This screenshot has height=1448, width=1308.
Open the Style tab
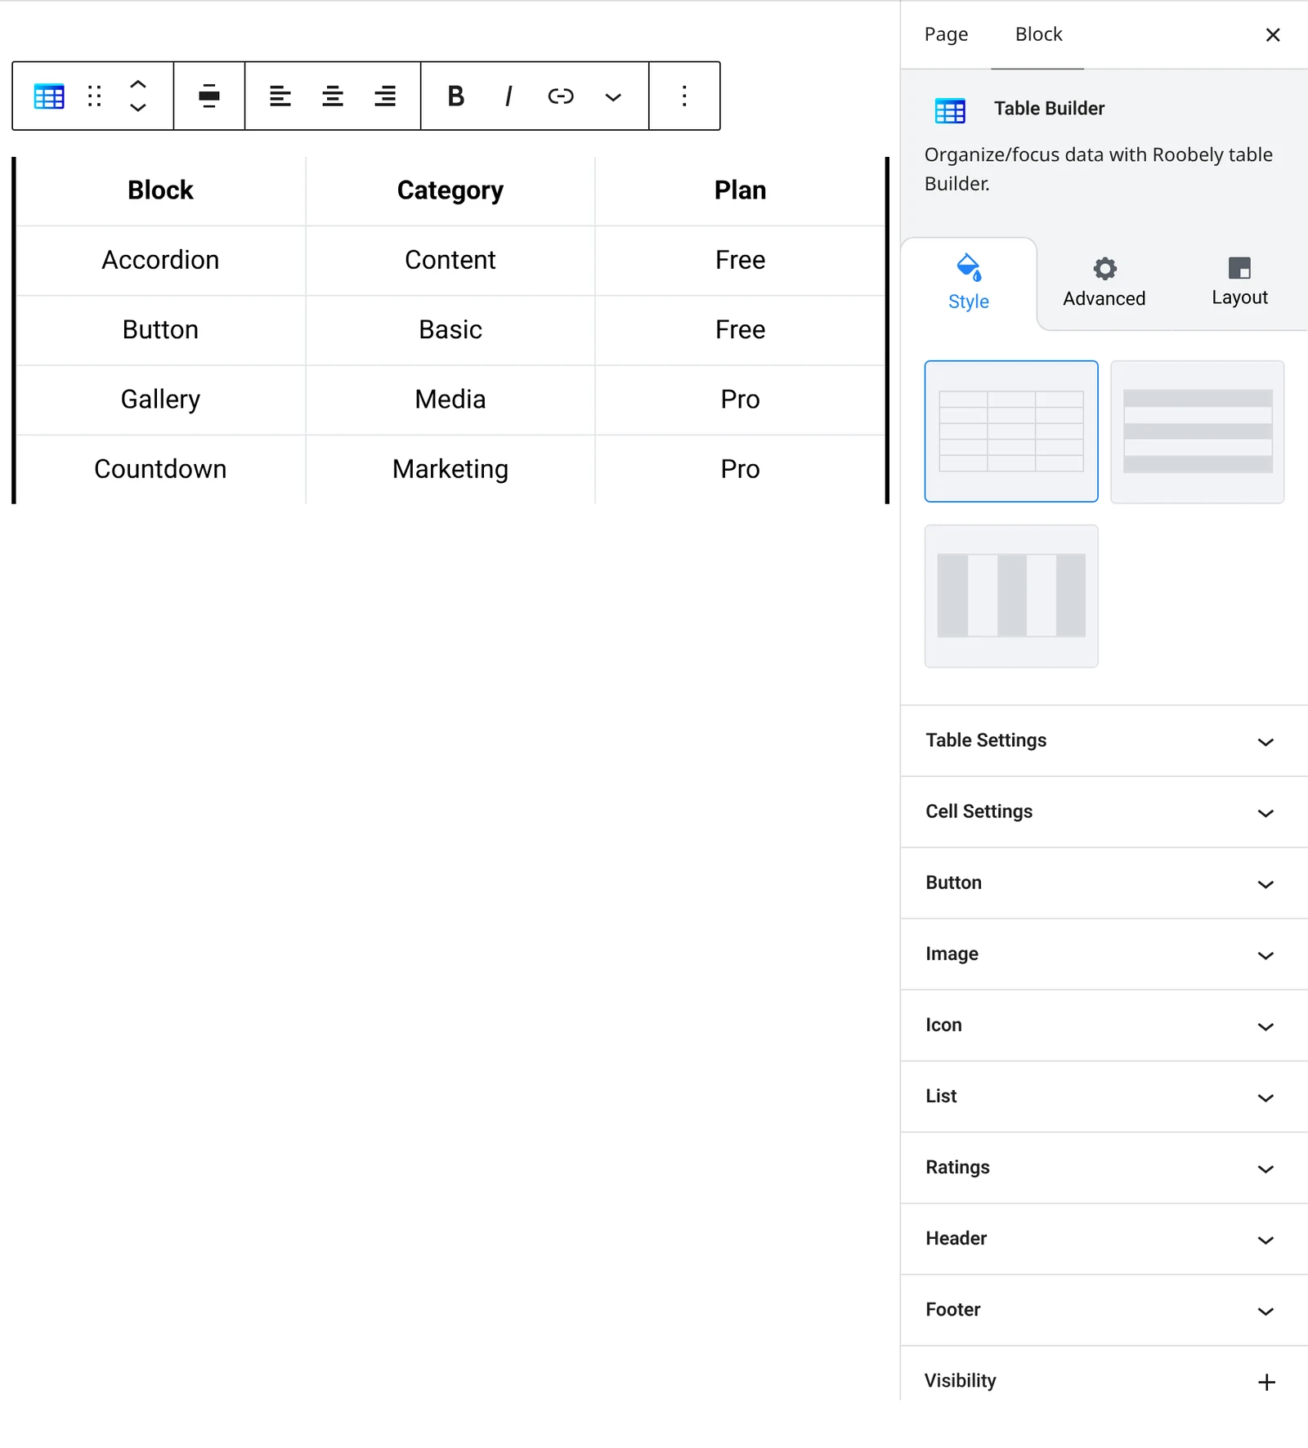[969, 284]
